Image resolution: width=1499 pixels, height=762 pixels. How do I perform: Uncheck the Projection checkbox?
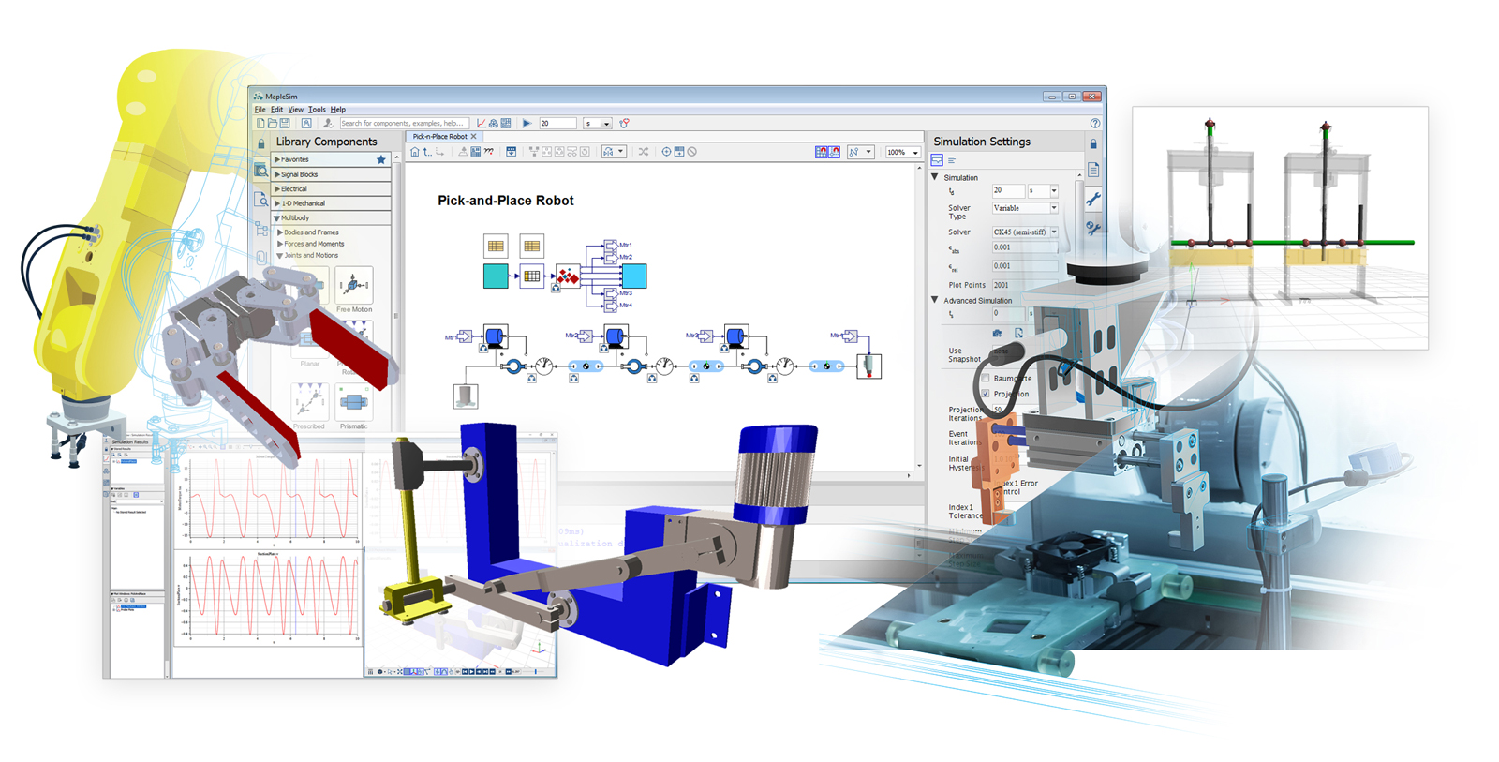(985, 394)
